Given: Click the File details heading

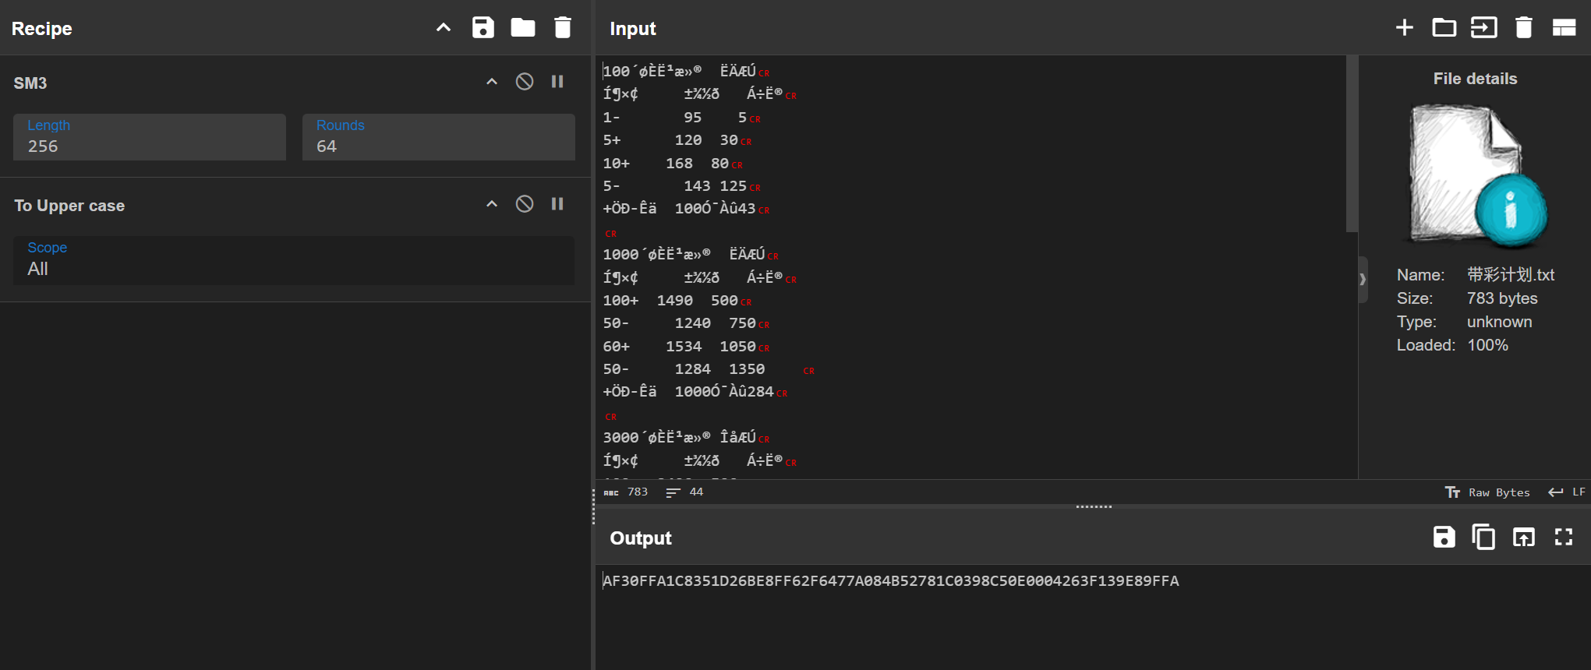Looking at the screenshot, I should click(x=1475, y=79).
